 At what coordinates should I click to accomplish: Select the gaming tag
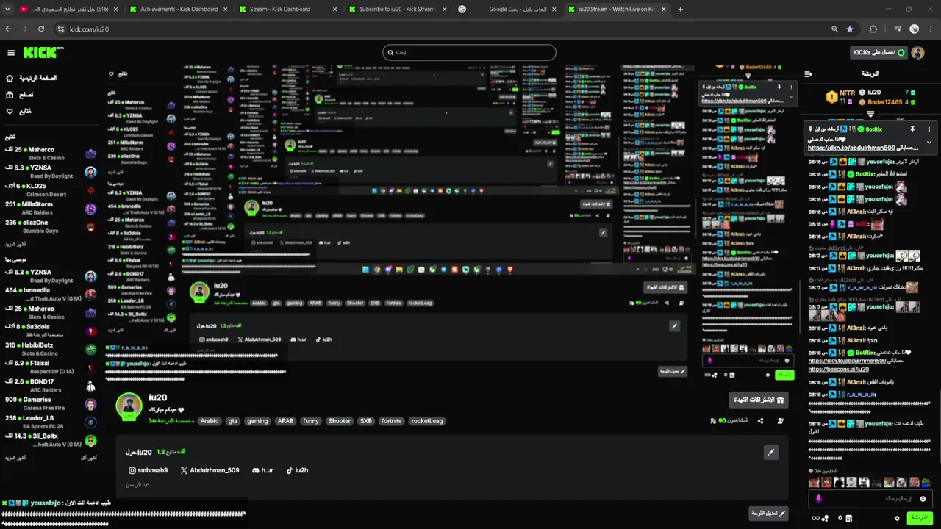[x=257, y=421]
